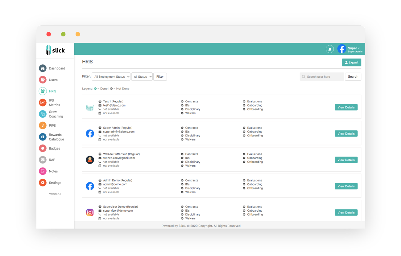Image resolution: width=401 pixels, height=256 pixels.
Task: Click the notification bell icon
Action: pos(330,49)
